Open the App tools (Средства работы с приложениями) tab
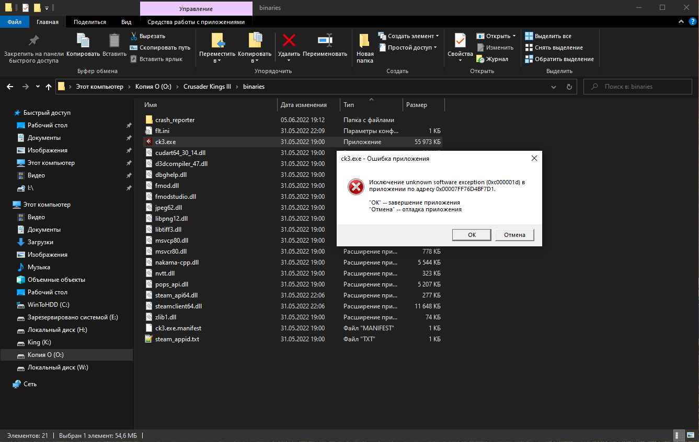699x442 pixels. [196, 22]
